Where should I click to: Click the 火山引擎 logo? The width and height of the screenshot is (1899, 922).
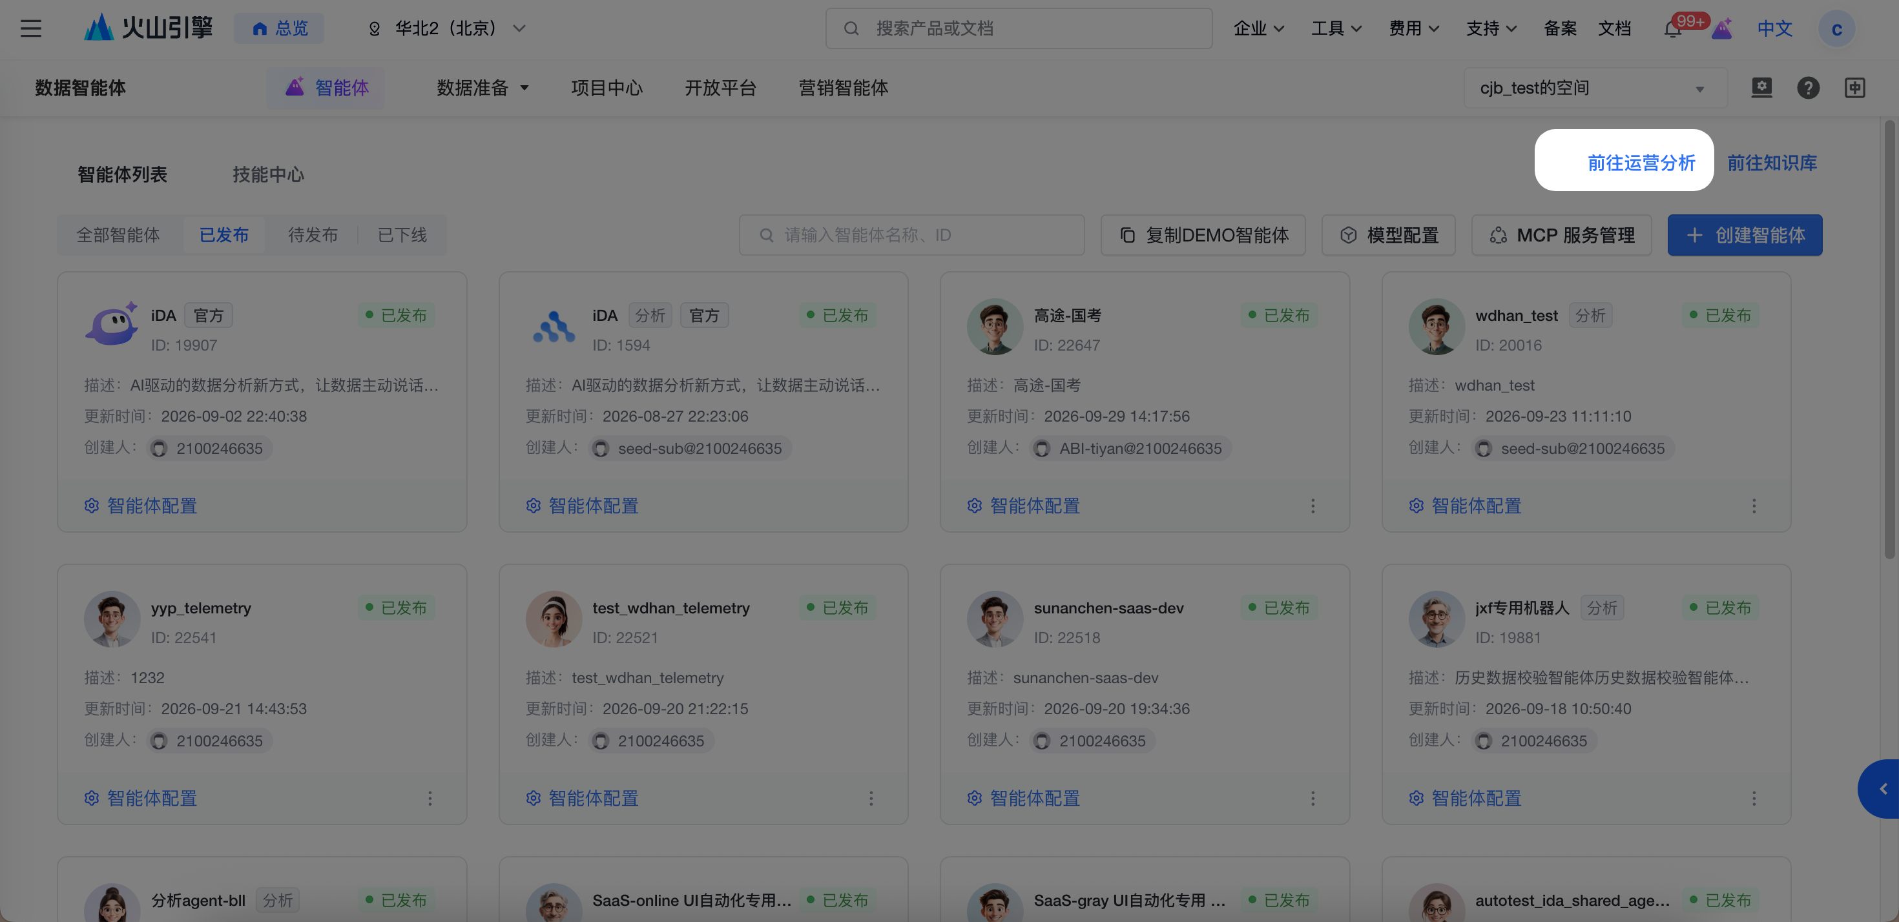[147, 28]
